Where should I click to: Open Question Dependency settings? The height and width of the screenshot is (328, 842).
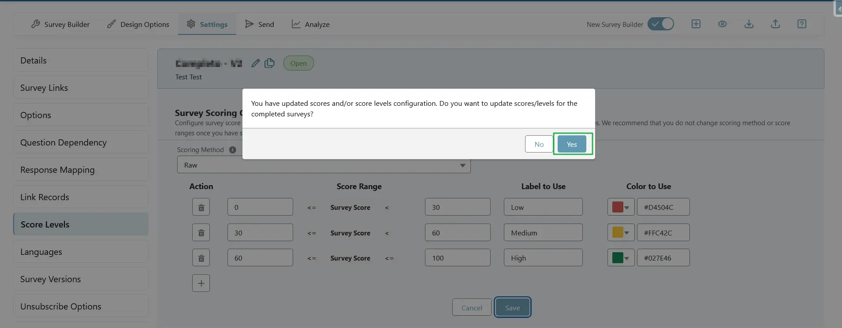coord(81,142)
